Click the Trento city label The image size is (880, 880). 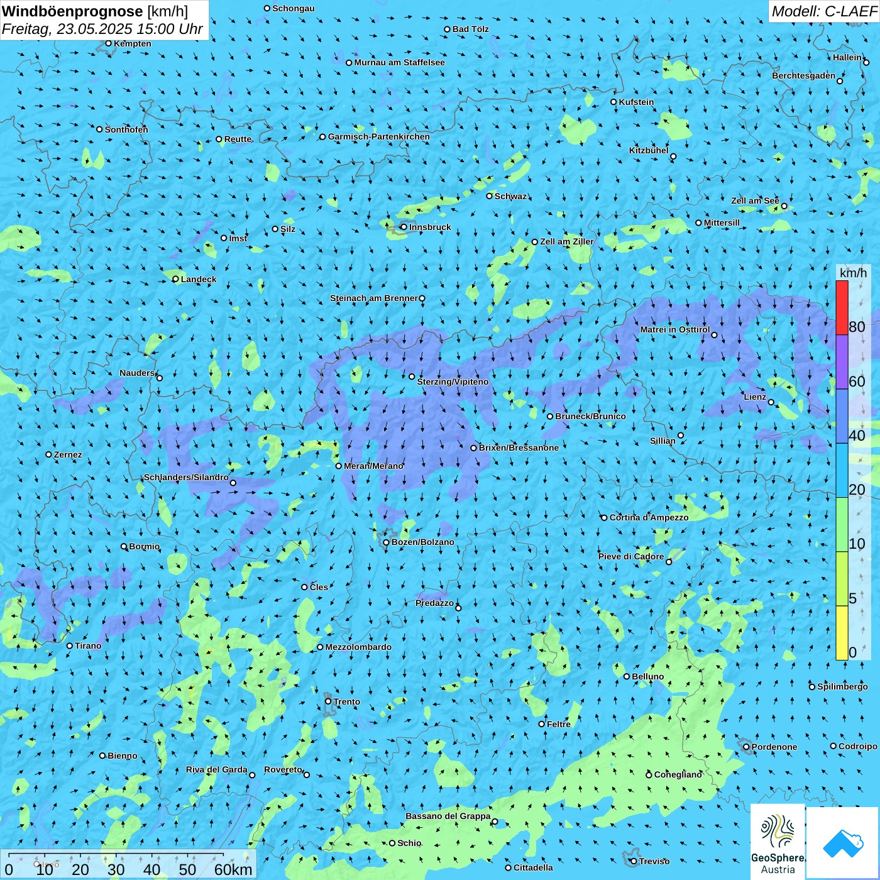tap(347, 701)
